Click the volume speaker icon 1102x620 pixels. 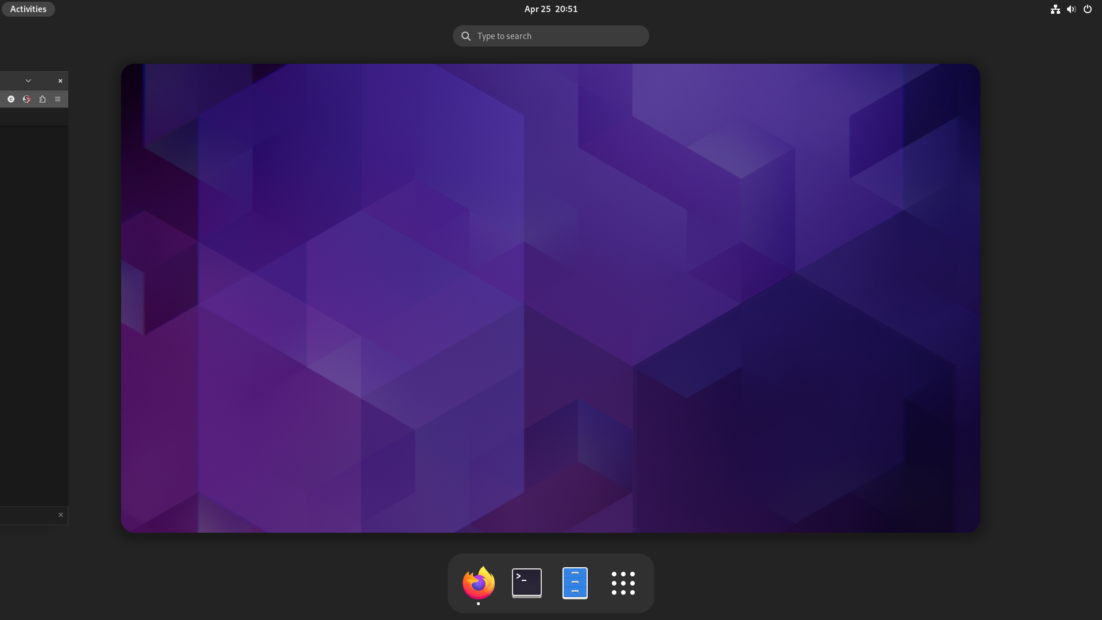[1071, 9]
